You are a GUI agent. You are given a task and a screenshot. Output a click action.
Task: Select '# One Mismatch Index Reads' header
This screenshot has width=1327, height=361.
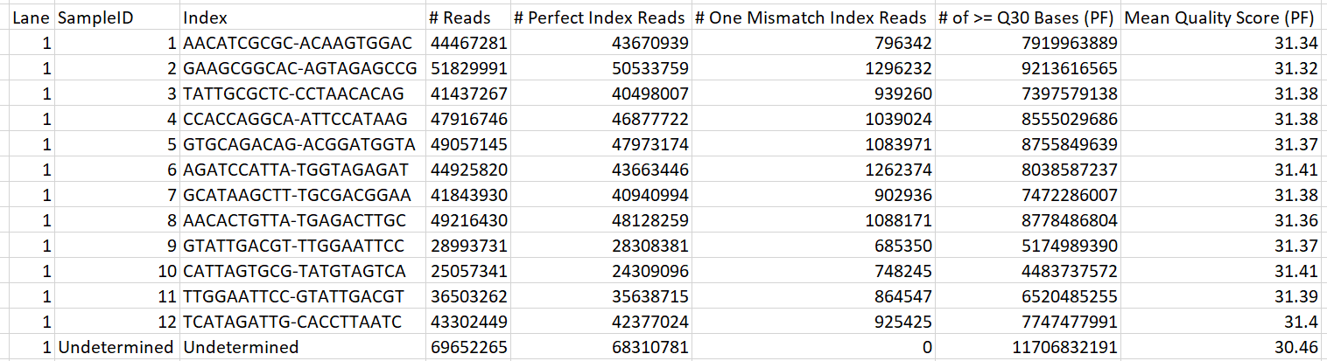tap(811, 17)
